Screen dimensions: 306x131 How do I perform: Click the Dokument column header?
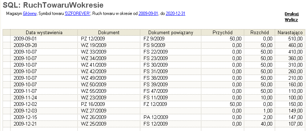pos(109,32)
